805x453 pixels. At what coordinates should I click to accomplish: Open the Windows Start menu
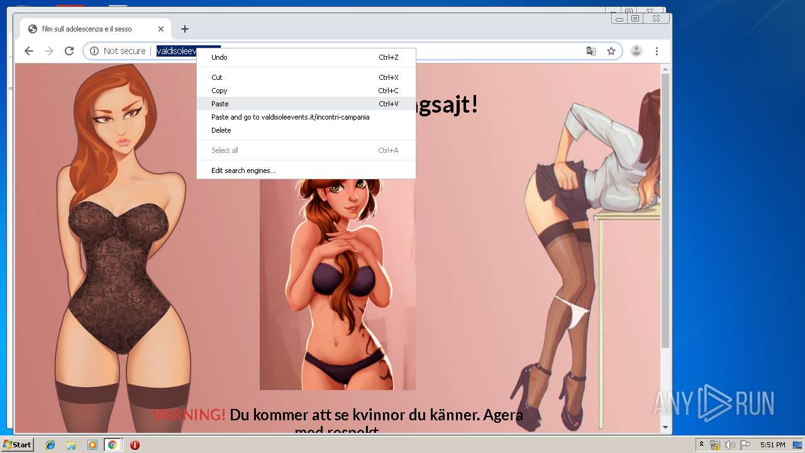(x=17, y=445)
